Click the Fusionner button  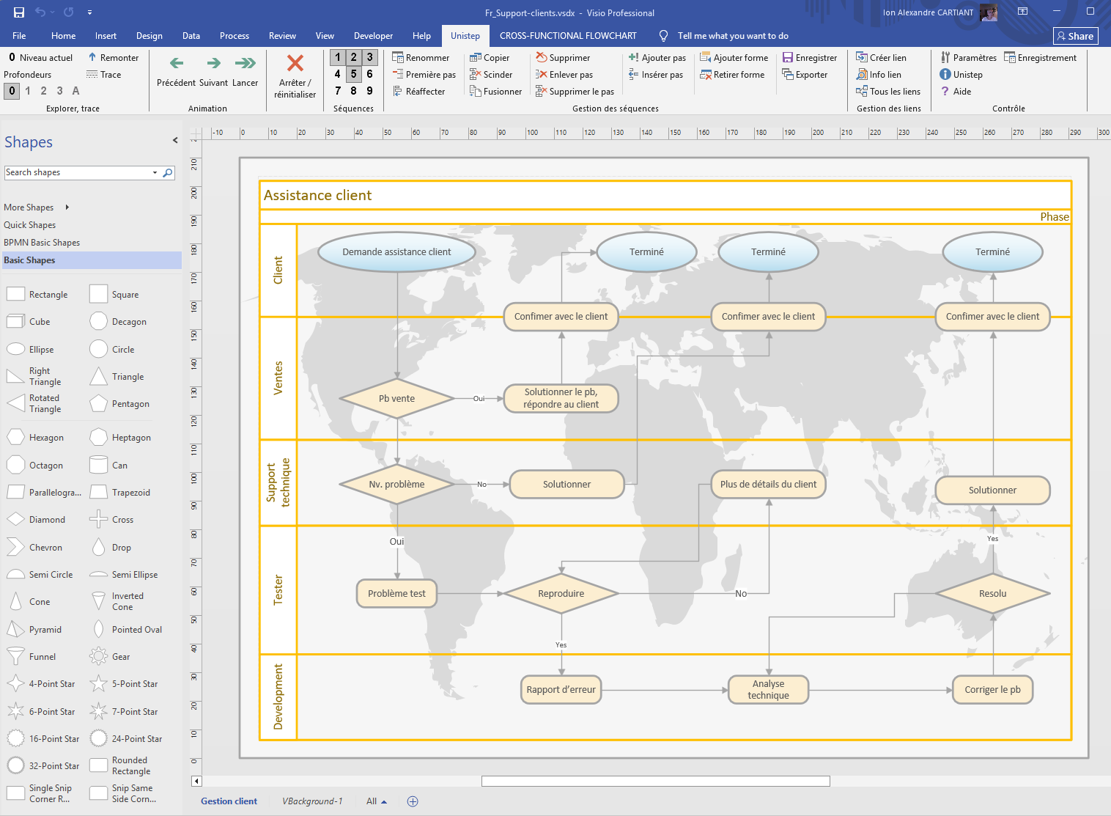click(x=495, y=92)
